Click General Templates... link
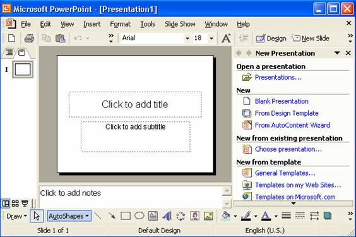 (x=285, y=173)
